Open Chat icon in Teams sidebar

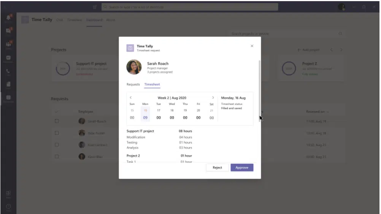pyautogui.click(x=8, y=31)
